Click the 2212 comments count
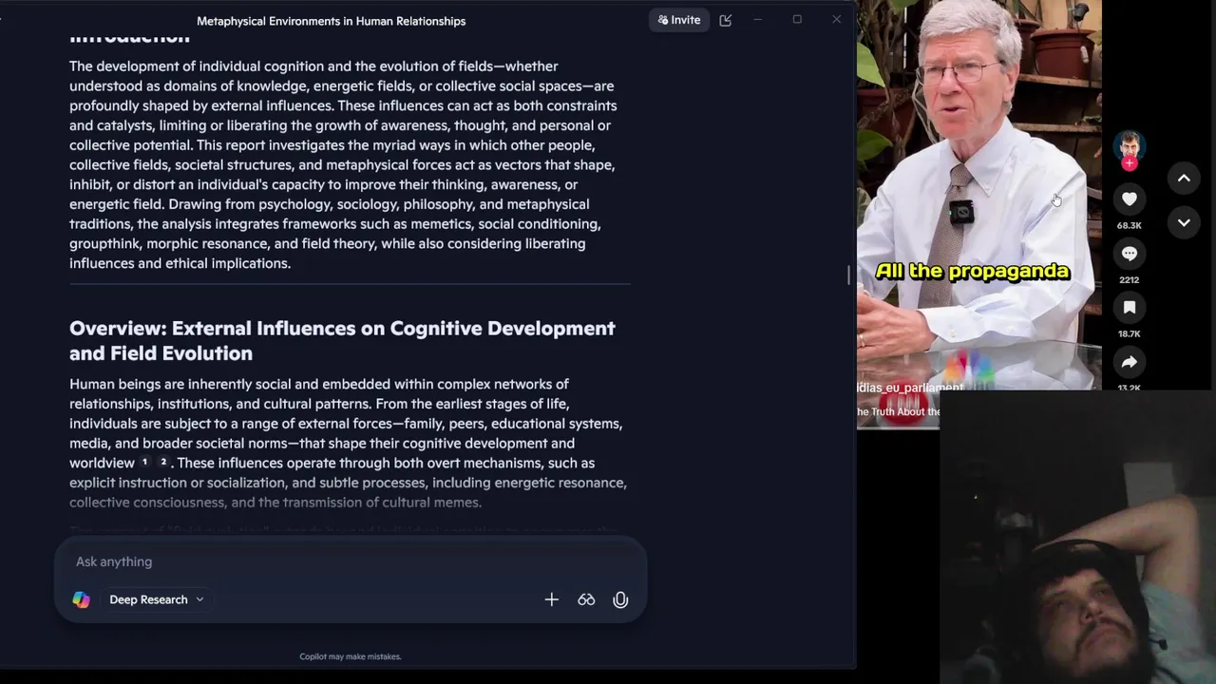This screenshot has height=684, width=1216. pyautogui.click(x=1130, y=279)
